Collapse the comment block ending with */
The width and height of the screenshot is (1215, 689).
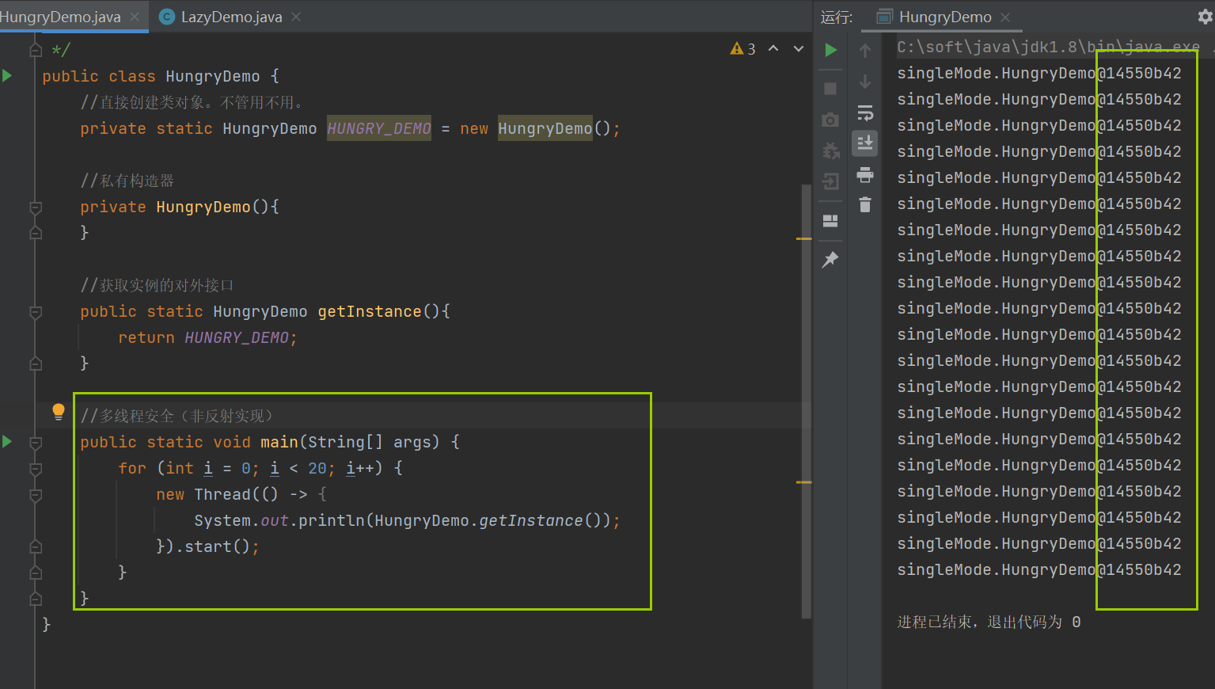point(36,50)
